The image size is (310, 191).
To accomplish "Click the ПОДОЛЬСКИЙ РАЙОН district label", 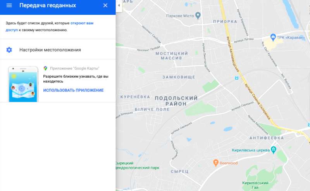I will (176, 101).
